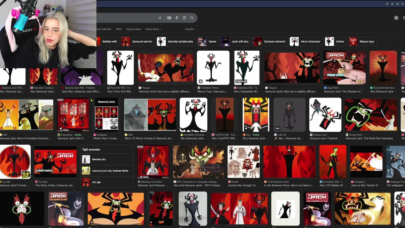The width and height of the screenshot is (405, 228).
Task: Open the Bleeding Cool News Samurai Jack Returns image
Action: (153, 162)
